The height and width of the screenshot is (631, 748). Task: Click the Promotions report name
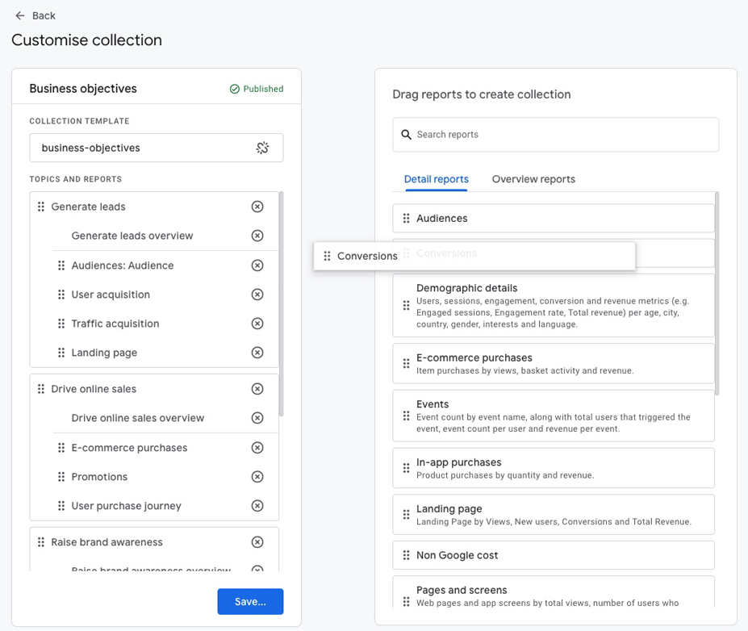99,476
